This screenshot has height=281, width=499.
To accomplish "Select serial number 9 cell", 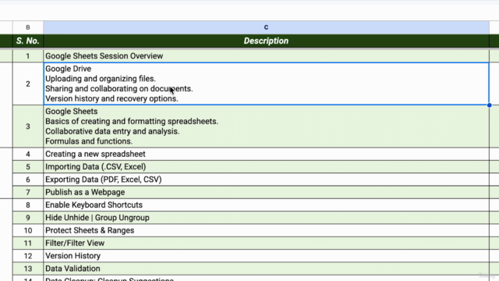I will tap(28, 218).
